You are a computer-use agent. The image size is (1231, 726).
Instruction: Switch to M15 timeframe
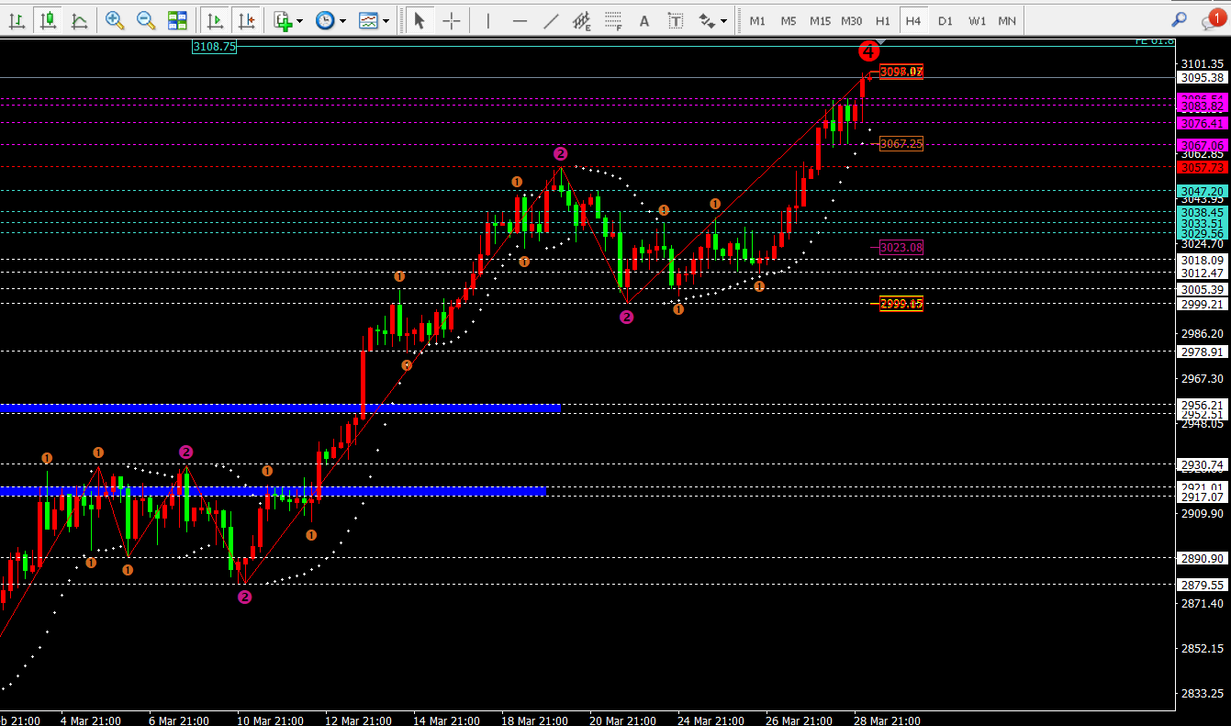click(820, 20)
